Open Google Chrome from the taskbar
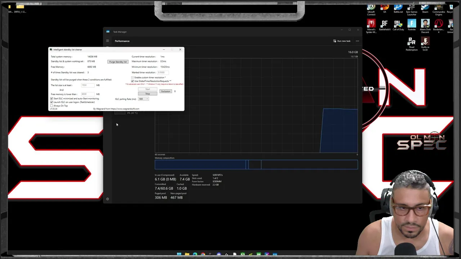 click(x=203, y=254)
